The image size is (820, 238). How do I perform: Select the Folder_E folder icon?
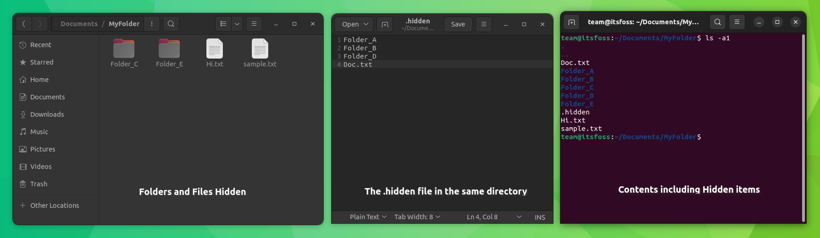click(x=169, y=49)
